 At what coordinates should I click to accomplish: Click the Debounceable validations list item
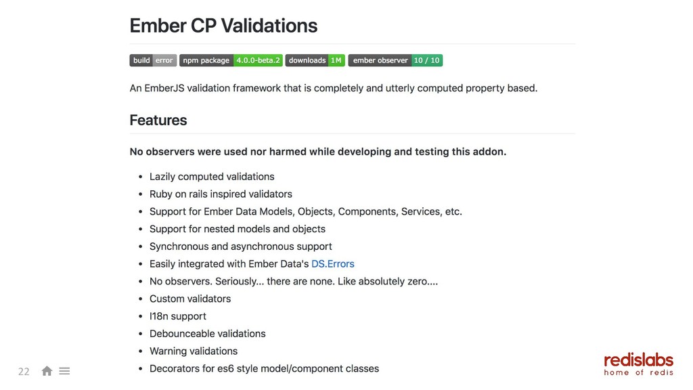tap(207, 334)
